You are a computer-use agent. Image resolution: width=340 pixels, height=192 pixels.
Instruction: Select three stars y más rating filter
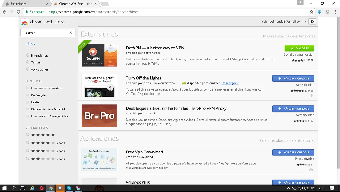[x=28, y=151]
